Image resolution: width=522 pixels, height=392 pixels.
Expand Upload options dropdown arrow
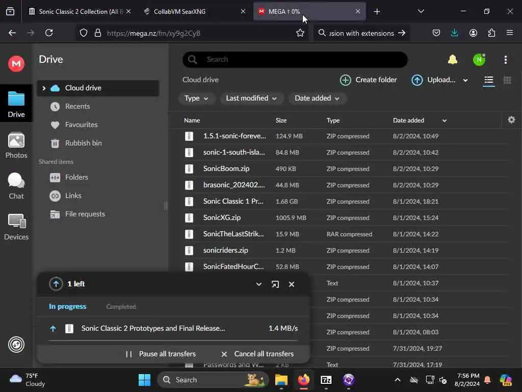click(x=465, y=80)
